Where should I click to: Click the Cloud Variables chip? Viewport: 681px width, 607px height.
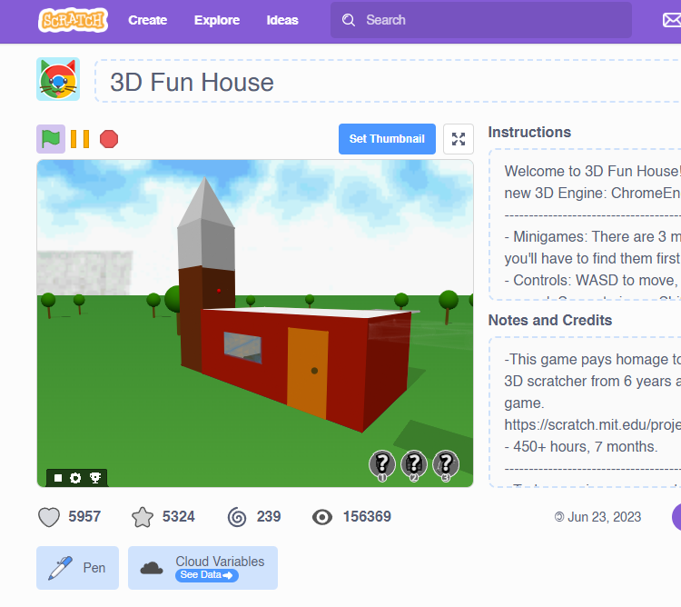pyautogui.click(x=202, y=568)
